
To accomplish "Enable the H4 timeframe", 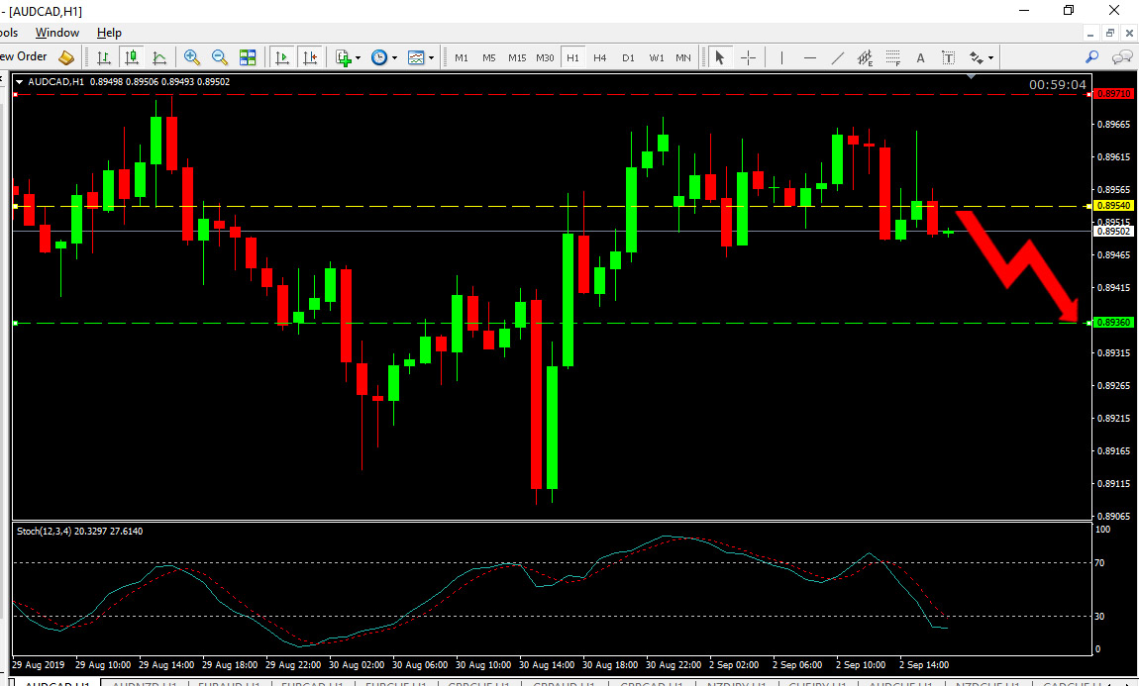I will click(600, 57).
